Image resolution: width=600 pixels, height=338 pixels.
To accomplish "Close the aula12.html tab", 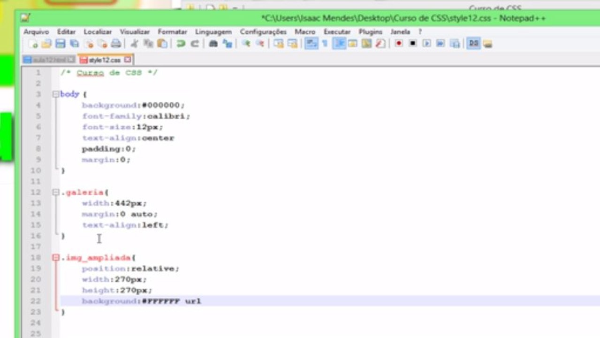I will coord(71,60).
